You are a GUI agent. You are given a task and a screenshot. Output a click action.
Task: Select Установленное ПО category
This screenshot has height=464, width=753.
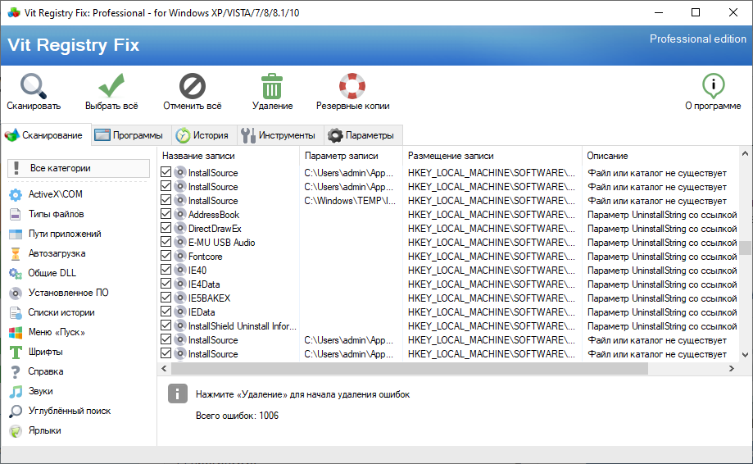[x=59, y=293]
